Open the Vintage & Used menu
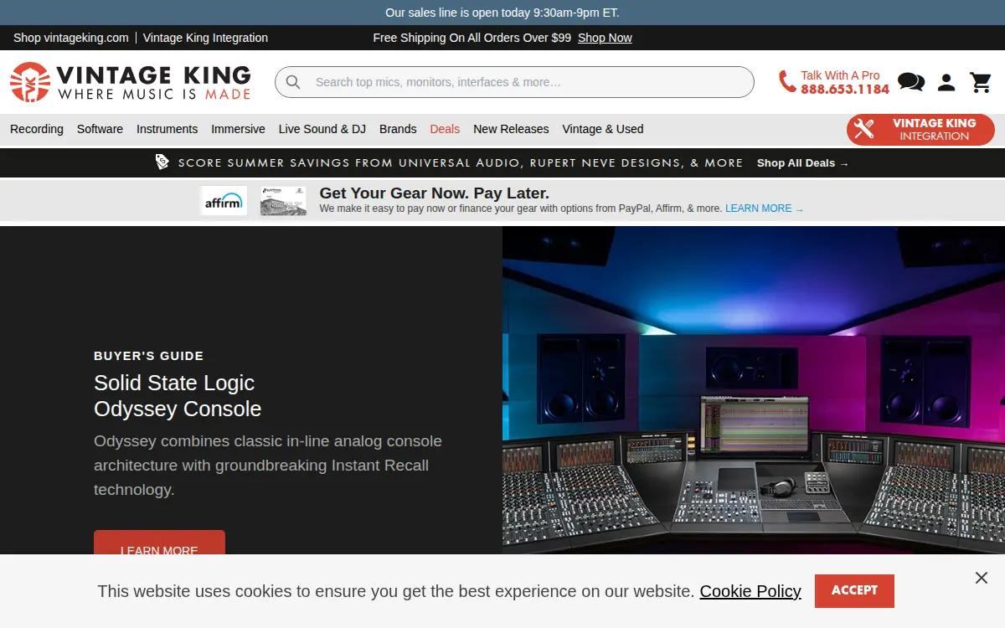The width and height of the screenshot is (1005, 628). [x=603, y=129]
